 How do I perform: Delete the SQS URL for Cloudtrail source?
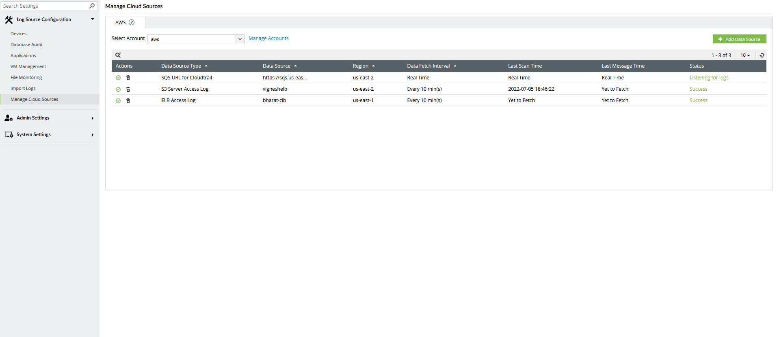click(x=128, y=78)
